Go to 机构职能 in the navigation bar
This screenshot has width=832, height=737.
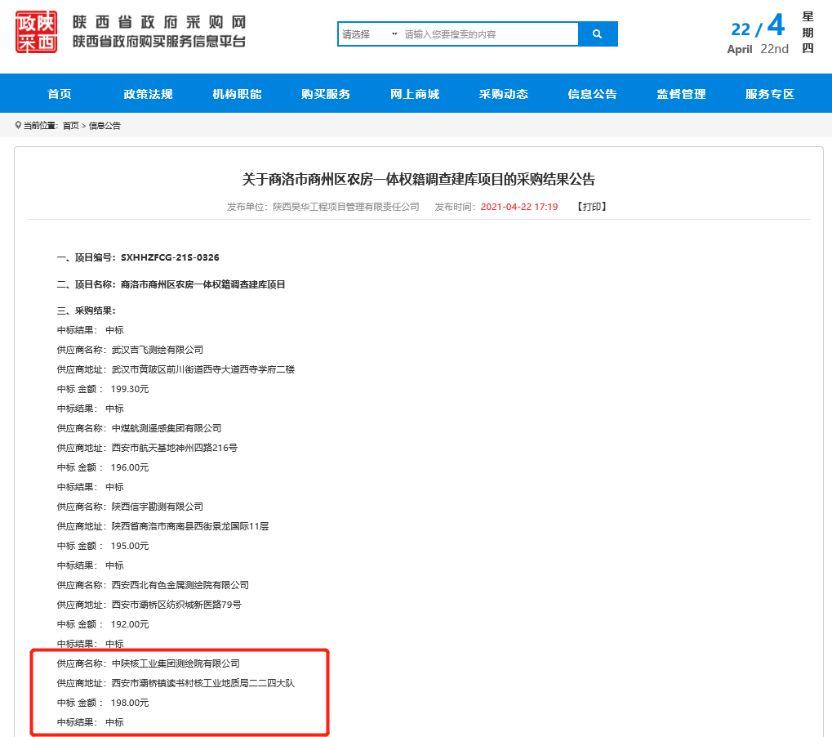point(237,94)
